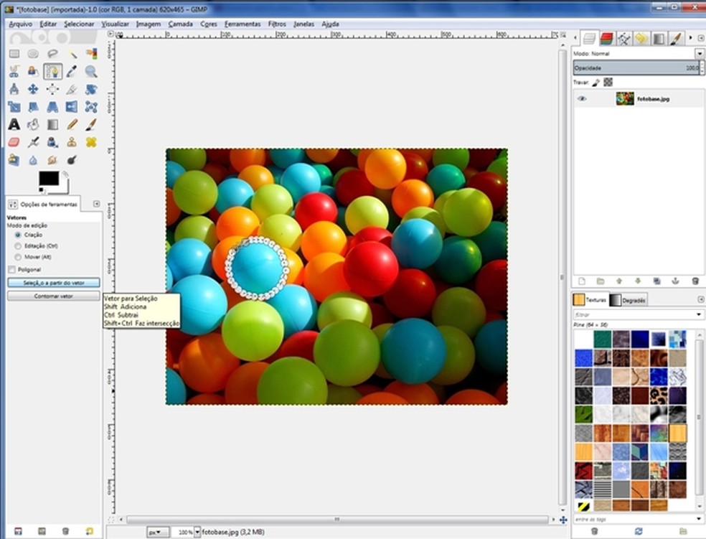The height and width of the screenshot is (539, 706).
Task: Click Seleção a partir do vetor button
Action: (x=54, y=283)
